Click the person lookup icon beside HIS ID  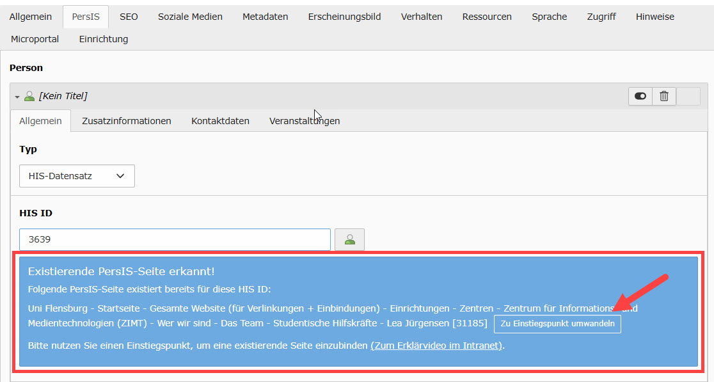(x=350, y=239)
